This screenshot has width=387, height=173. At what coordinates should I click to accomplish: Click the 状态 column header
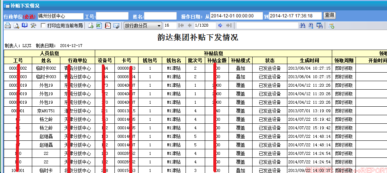(x=270, y=60)
